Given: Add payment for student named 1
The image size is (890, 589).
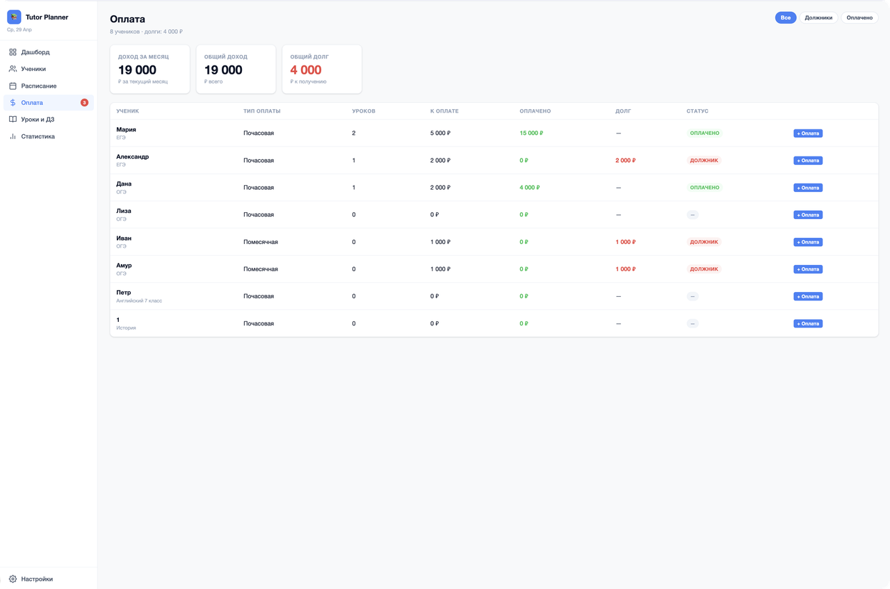Looking at the screenshot, I should [808, 323].
